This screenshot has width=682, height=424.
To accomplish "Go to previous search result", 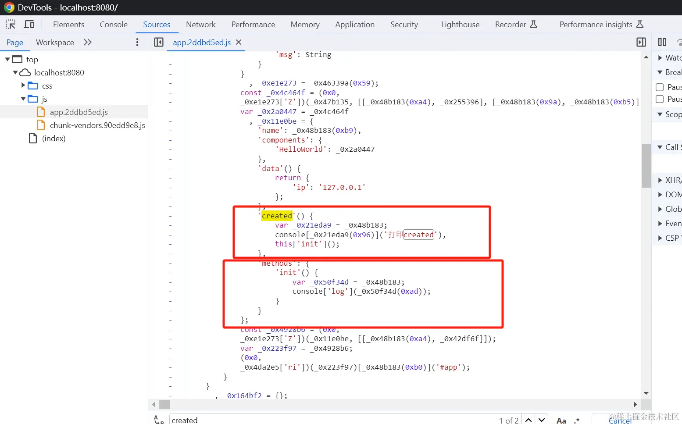I will 528,420.
